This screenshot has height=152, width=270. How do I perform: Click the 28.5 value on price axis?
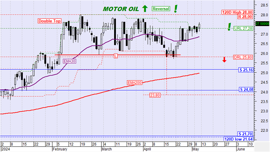point(264,5)
